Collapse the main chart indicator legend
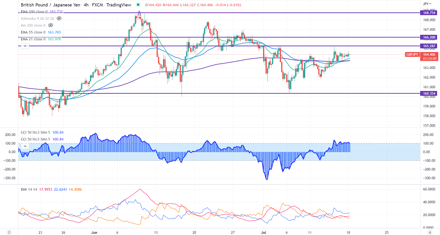Image resolution: width=440 pixels, height=235 pixels. tap(25, 46)
